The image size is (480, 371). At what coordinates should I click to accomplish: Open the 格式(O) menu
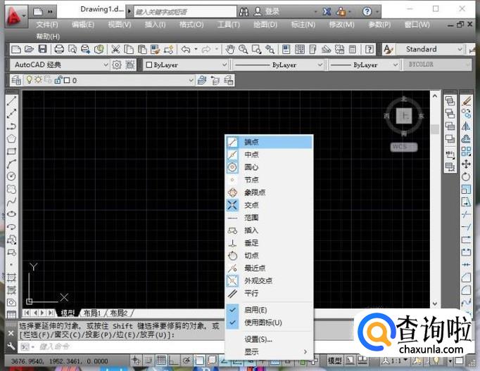pyautogui.click(x=191, y=25)
